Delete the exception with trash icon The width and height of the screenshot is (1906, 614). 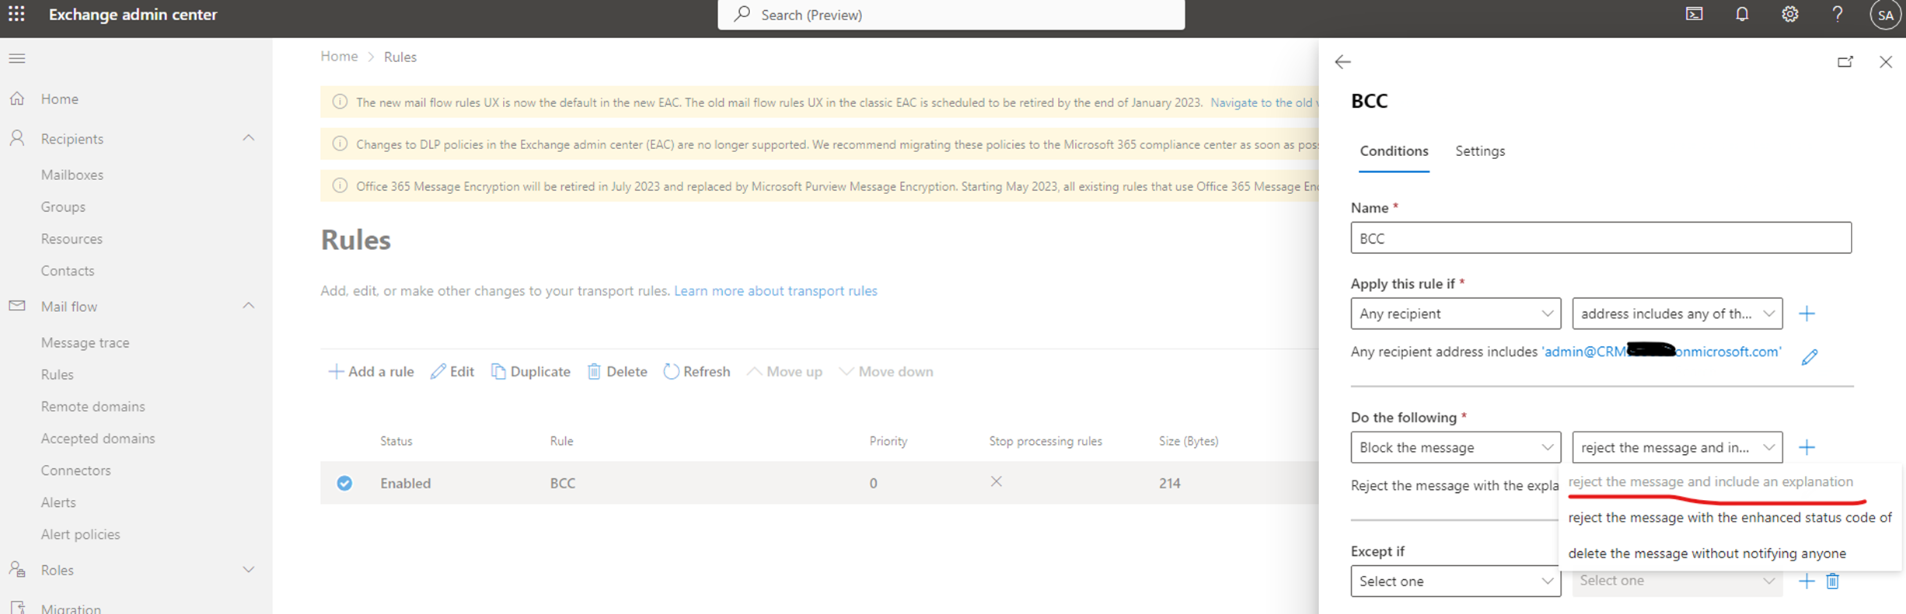click(x=1832, y=581)
